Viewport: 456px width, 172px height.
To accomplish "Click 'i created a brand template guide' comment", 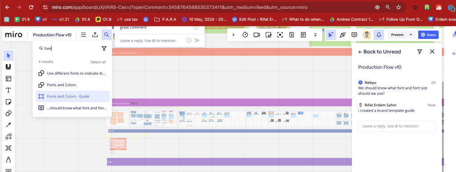I will click(x=386, y=110).
